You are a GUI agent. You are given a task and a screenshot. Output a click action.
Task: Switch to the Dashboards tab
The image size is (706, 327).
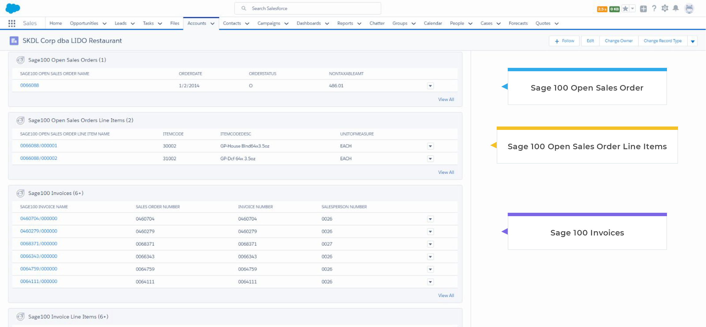click(309, 23)
